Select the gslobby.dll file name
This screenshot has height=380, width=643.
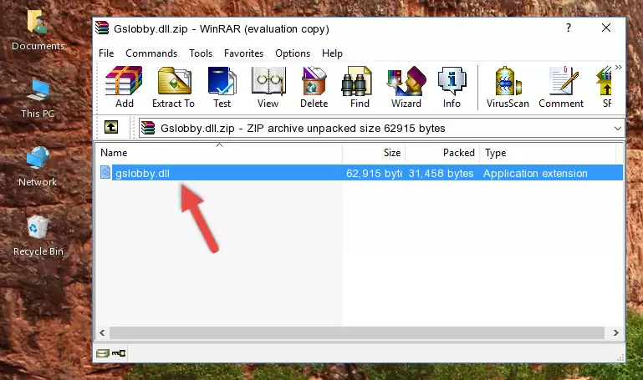point(142,173)
